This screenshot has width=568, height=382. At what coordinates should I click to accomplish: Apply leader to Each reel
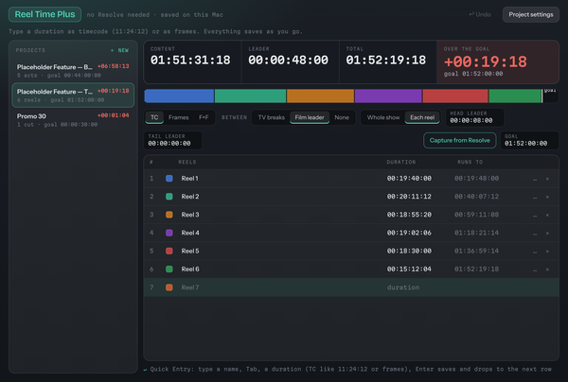pyautogui.click(x=422, y=117)
